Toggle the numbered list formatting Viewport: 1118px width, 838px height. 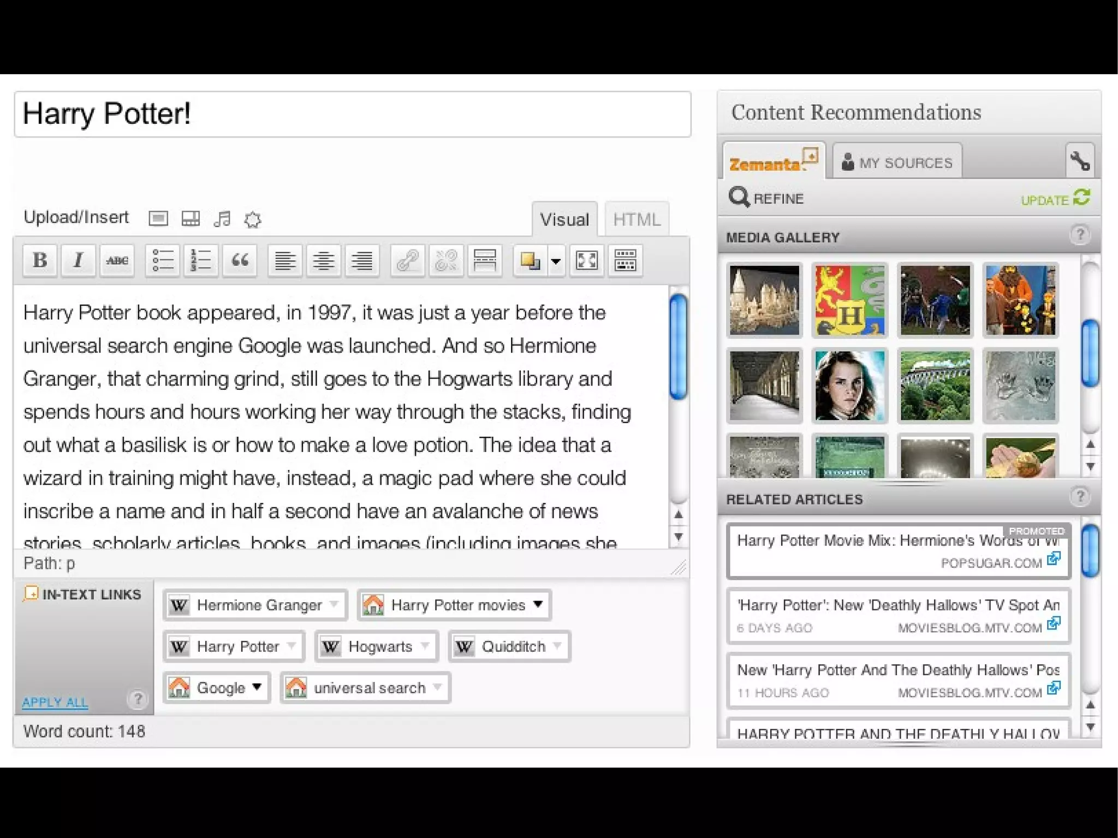click(x=200, y=260)
